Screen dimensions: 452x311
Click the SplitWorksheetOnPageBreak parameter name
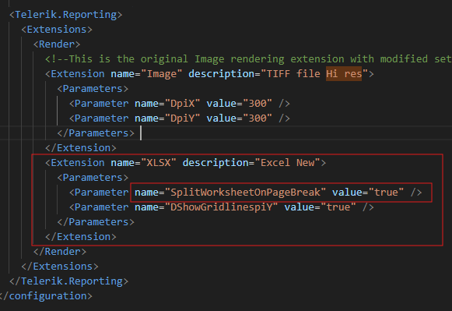(x=245, y=193)
